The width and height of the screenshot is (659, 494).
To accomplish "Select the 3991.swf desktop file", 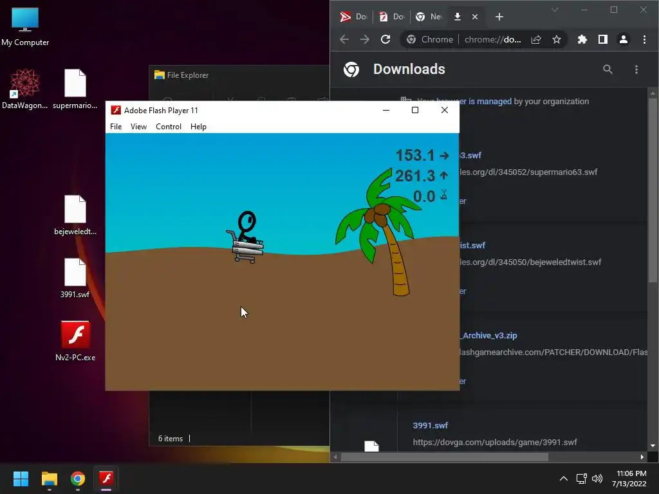I will tap(75, 278).
